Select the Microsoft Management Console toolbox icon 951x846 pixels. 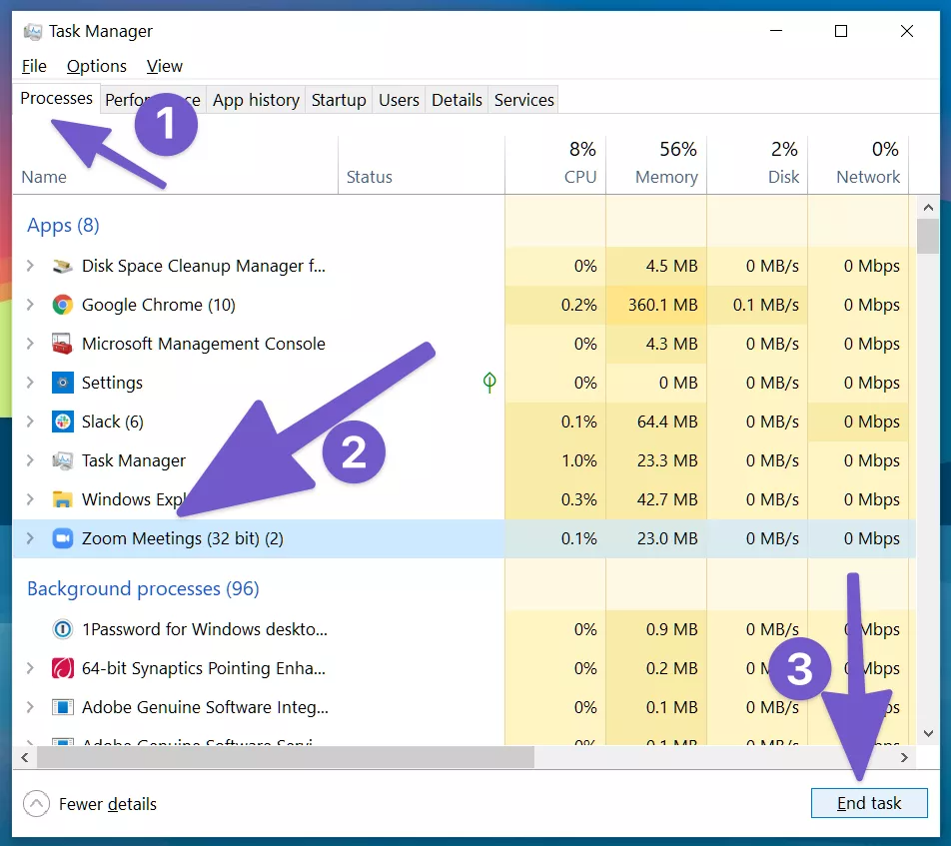63,344
